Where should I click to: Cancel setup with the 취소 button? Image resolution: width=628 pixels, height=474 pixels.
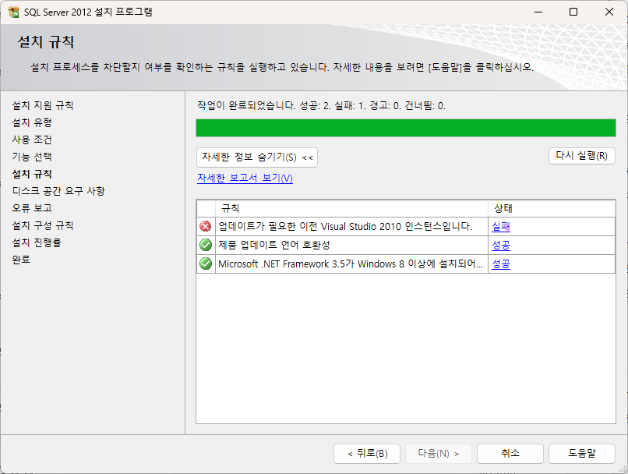point(510,454)
